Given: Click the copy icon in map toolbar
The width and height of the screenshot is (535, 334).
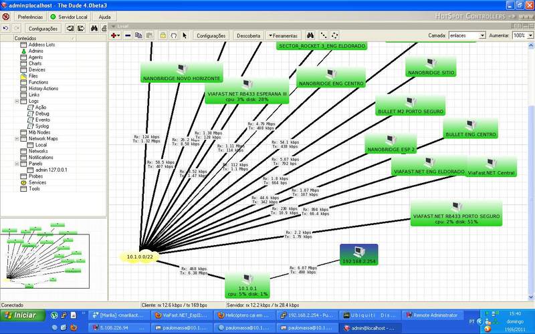Looking at the screenshot, I should 138,35.
